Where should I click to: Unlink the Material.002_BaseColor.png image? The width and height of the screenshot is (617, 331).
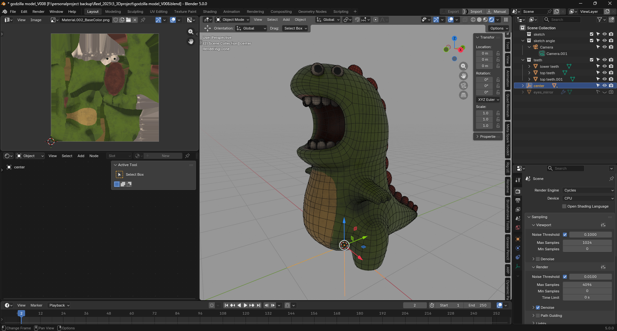(135, 20)
